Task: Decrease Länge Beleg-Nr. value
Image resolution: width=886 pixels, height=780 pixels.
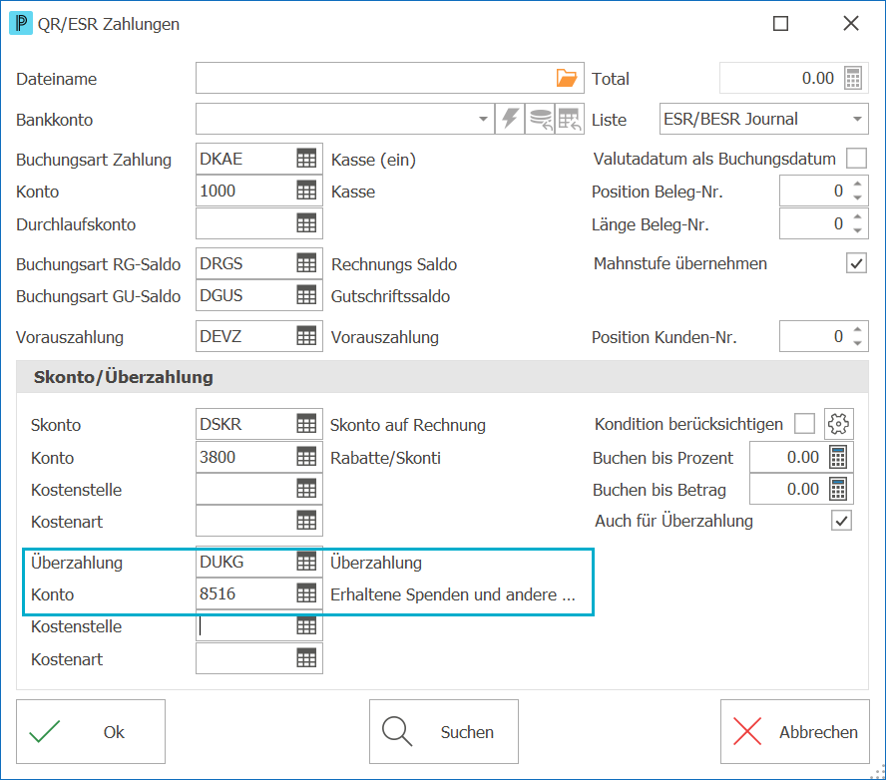Action: 858,229
